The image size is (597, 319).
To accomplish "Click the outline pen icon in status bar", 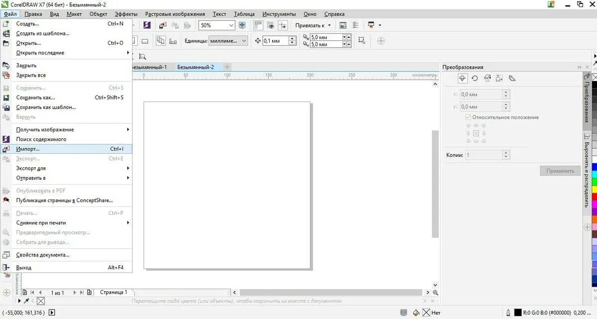I will pos(507,313).
